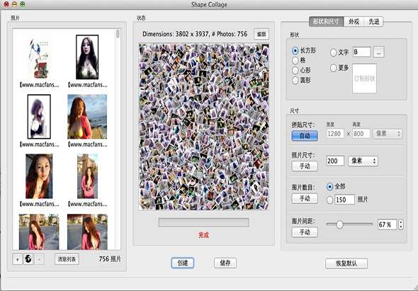The height and width of the screenshot is (291, 418).
Task: Choose the 心形 heart shape
Action: coord(295,70)
